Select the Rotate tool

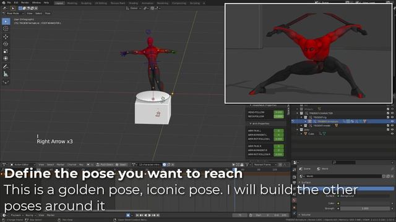pyautogui.click(x=6, y=44)
